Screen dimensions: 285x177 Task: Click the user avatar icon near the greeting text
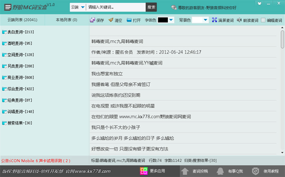(174, 7)
